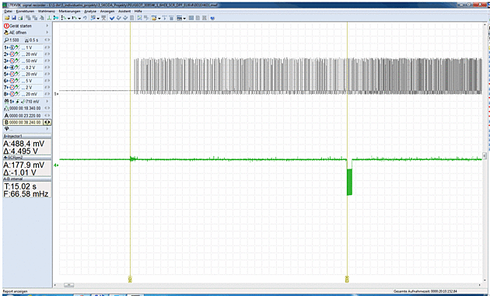Toggle channel 1 active circle
490x296 pixels.
coord(12,47)
